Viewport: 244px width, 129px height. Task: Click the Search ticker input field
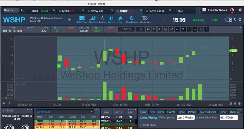tap(11, 10)
